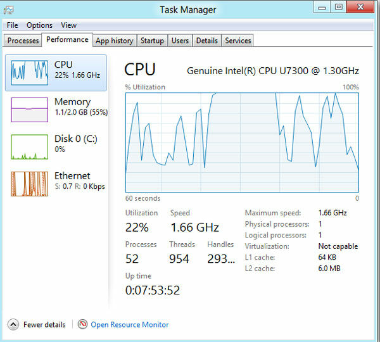Viewport: 380px width, 342px height.
Task: Click the Physical processors label
Action: (x=277, y=224)
